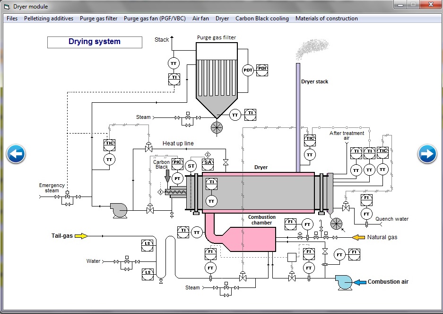The width and height of the screenshot is (443, 314).
Task: Open the Dryer menu
Action: [222, 18]
